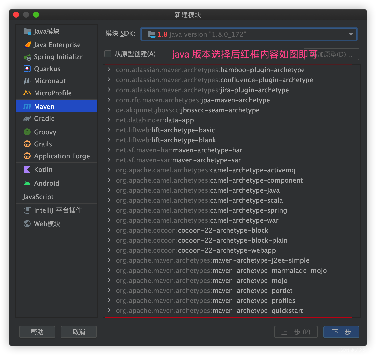Click the Gradle elephant icon
376x355 pixels.
(27, 118)
